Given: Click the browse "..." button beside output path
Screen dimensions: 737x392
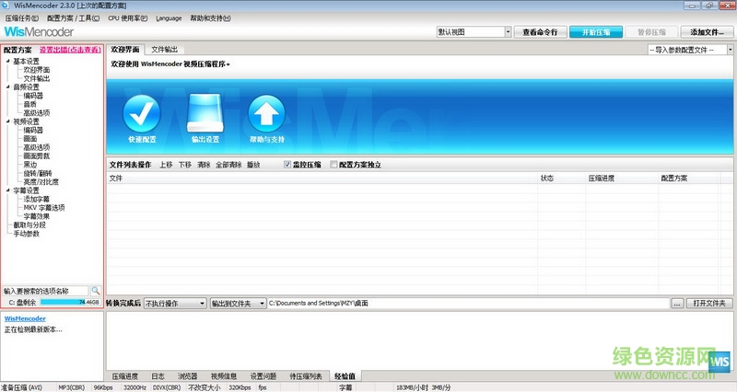Looking at the screenshot, I should [x=677, y=303].
